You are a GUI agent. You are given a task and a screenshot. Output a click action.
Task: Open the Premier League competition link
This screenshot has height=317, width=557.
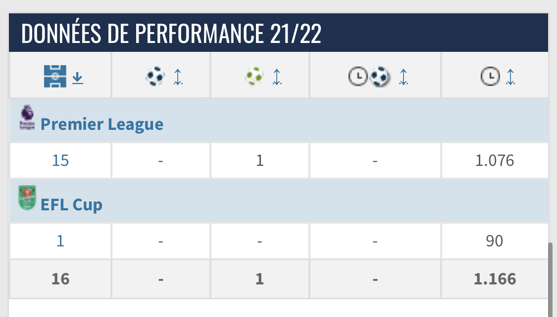(x=101, y=124)
